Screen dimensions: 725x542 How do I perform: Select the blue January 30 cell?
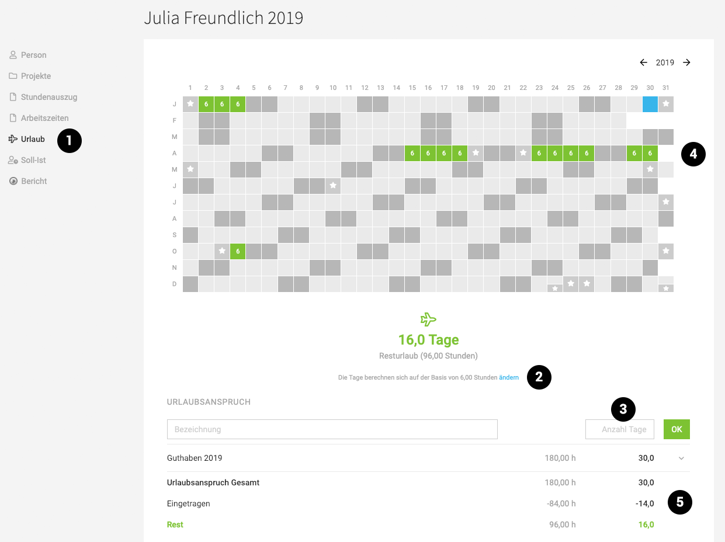coord(650,104)
